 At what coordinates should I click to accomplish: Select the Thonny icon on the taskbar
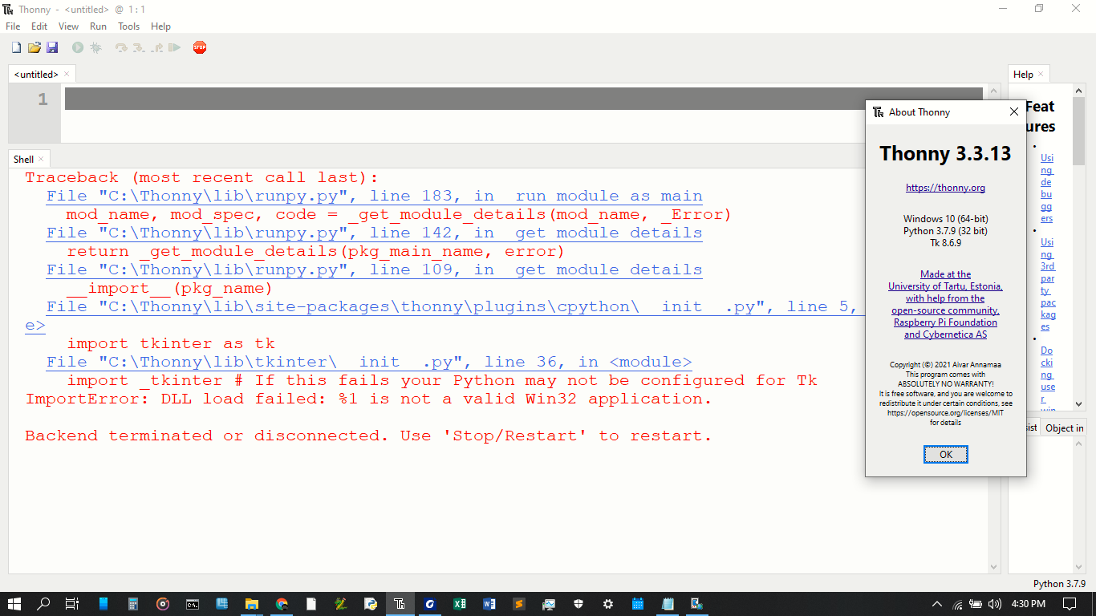(400, 605)
